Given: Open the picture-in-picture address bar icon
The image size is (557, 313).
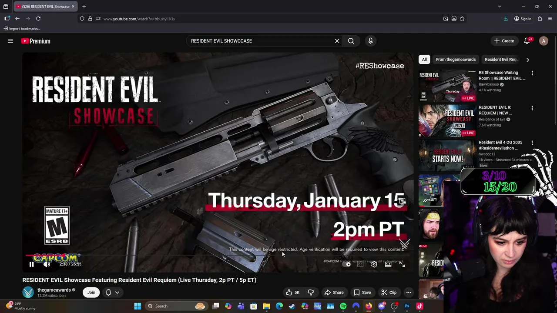Looking at the screenshot, I should click(446, 19).
